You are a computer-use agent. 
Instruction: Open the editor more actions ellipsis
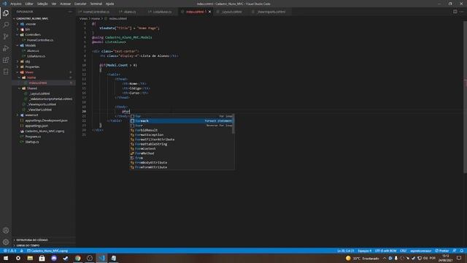pyautogui.click(x=462, y=12)
